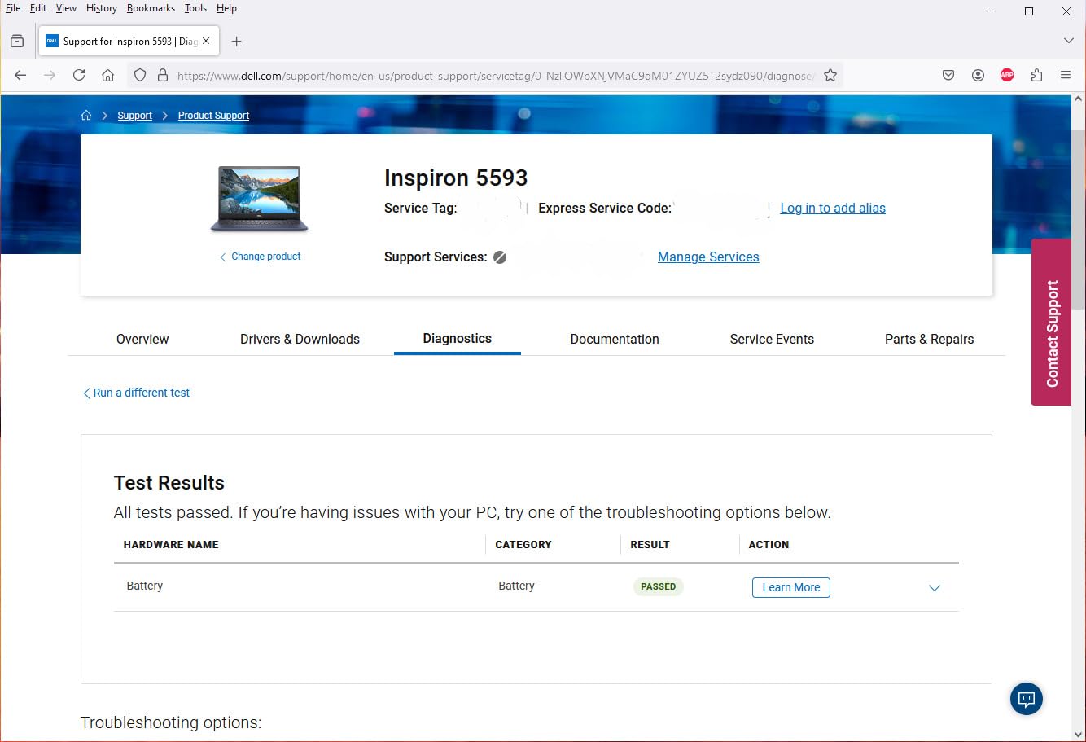Viewport: 1086px width, 742px height.
Task: Click Log in to add alias
Action: tap(833, 208)
